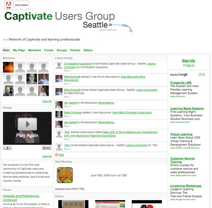Image resolution: width=212 pixels, height=208 pixels.
Task: Click the flower image under Next Meeting
Action: click(x=65, y=175)
